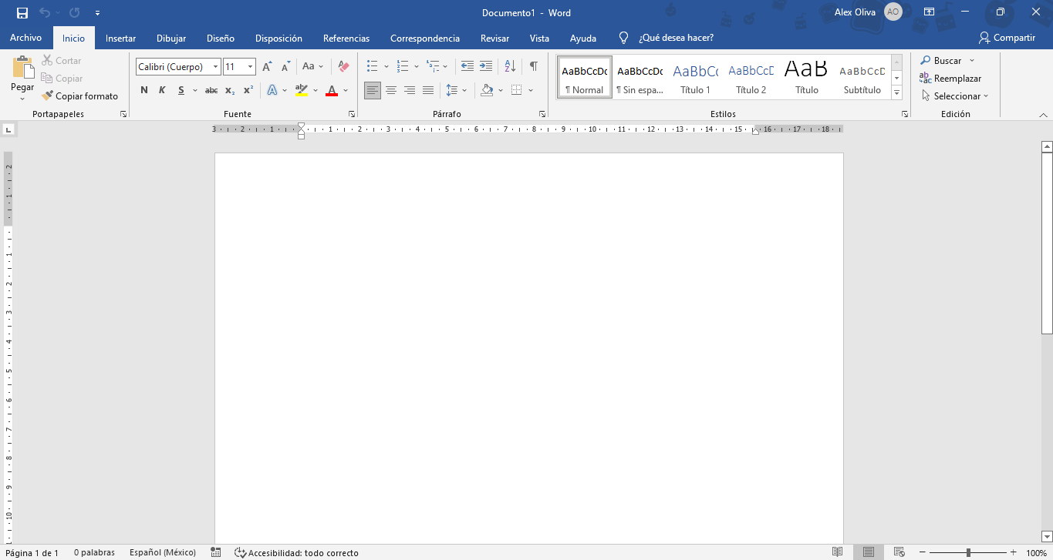1053x560 pixels.
Task: Open the Calibri font dropdown
Action: pyautogui.click(x=217, y=66)
